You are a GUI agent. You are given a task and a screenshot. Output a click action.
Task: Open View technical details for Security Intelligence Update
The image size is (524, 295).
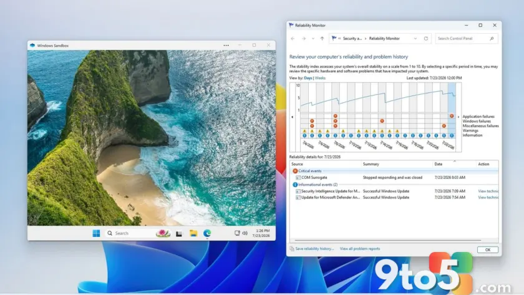pos(488,191)
